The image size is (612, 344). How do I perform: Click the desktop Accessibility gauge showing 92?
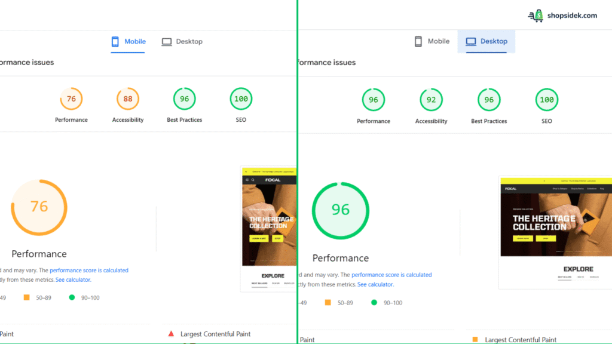coord(431,100)
